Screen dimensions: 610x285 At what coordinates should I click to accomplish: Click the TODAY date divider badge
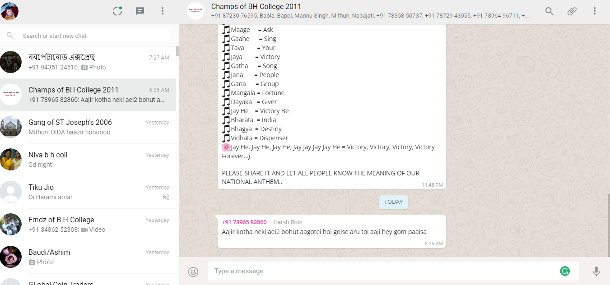(x=393, y=202)
